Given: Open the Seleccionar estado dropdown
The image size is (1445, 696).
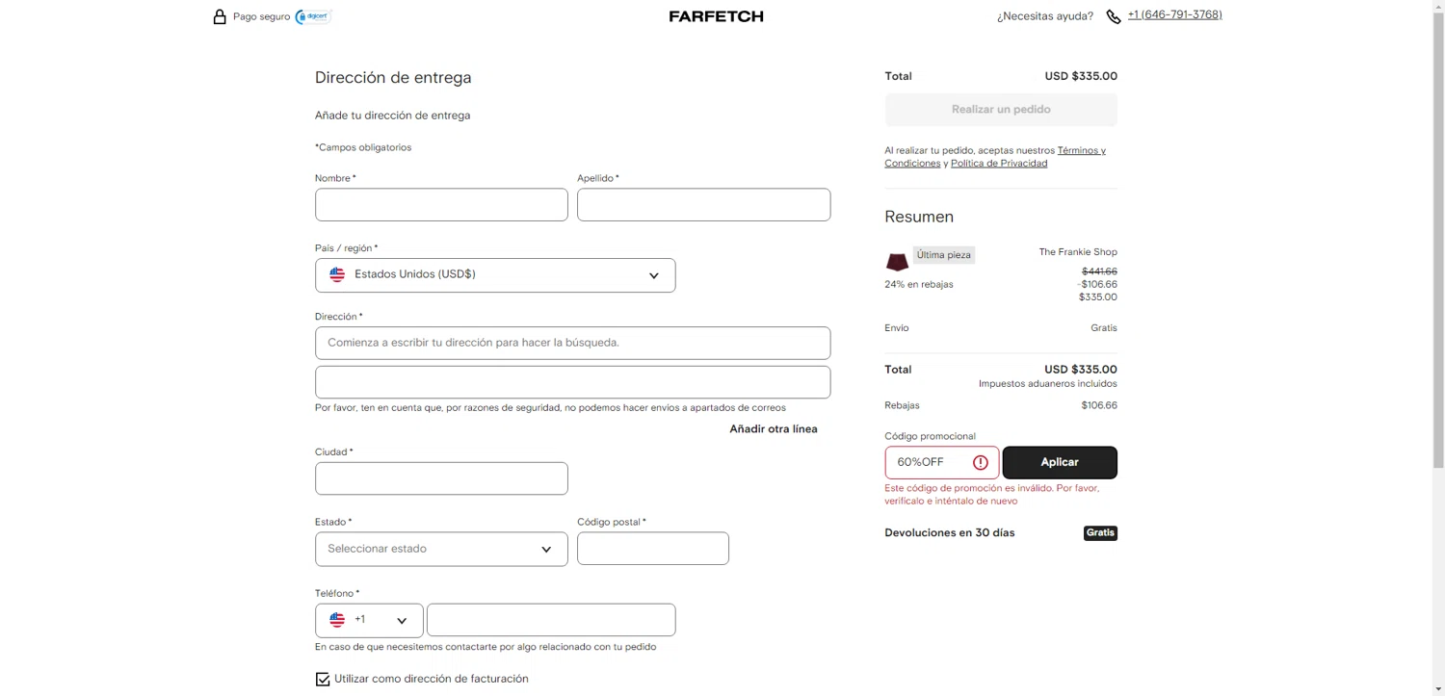Looking at the screenshot, I should (x=441, y=549).
